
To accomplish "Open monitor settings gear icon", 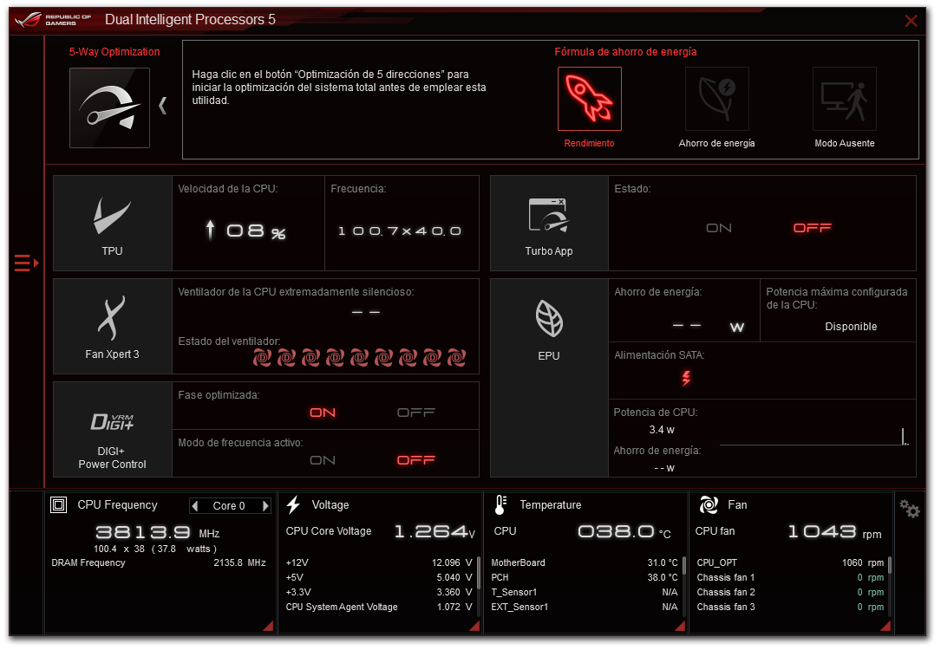I will [x=910, y=509].
